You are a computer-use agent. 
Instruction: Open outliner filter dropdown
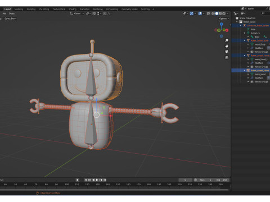pyautogui.click(x=243, y=13)
